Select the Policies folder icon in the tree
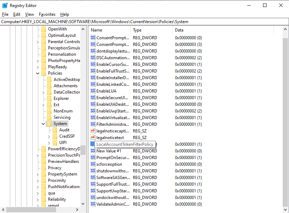Image resolution: width=289 pixels, height=213 pixels. (x=43, y=73)
